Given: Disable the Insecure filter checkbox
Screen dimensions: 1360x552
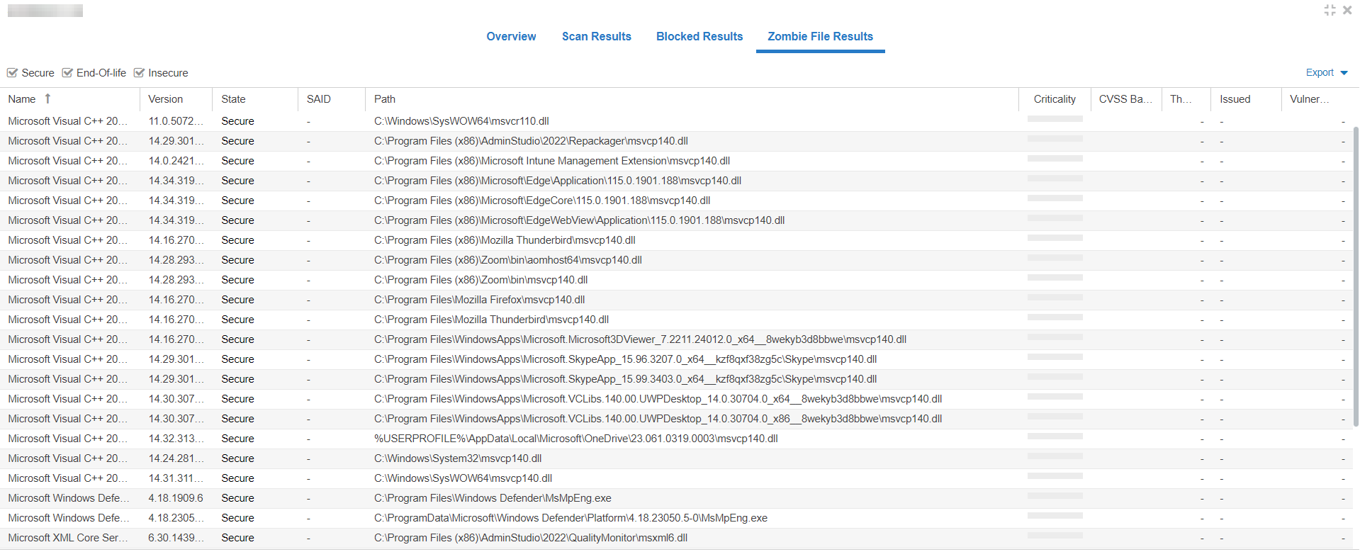Looking at the screenshot, I should [139, 73].
